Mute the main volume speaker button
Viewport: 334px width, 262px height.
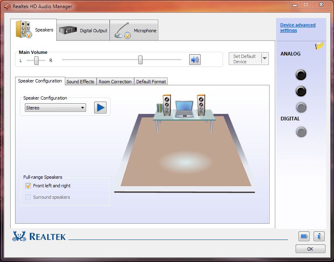pos(195,60)
